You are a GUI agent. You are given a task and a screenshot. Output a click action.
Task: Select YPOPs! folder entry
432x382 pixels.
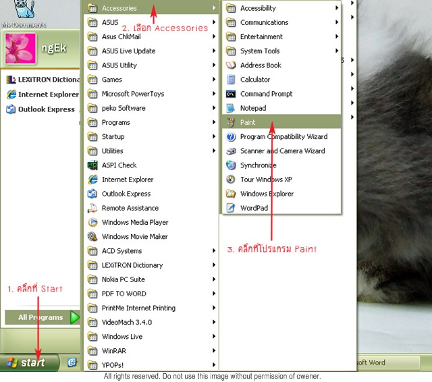[151, 365]
